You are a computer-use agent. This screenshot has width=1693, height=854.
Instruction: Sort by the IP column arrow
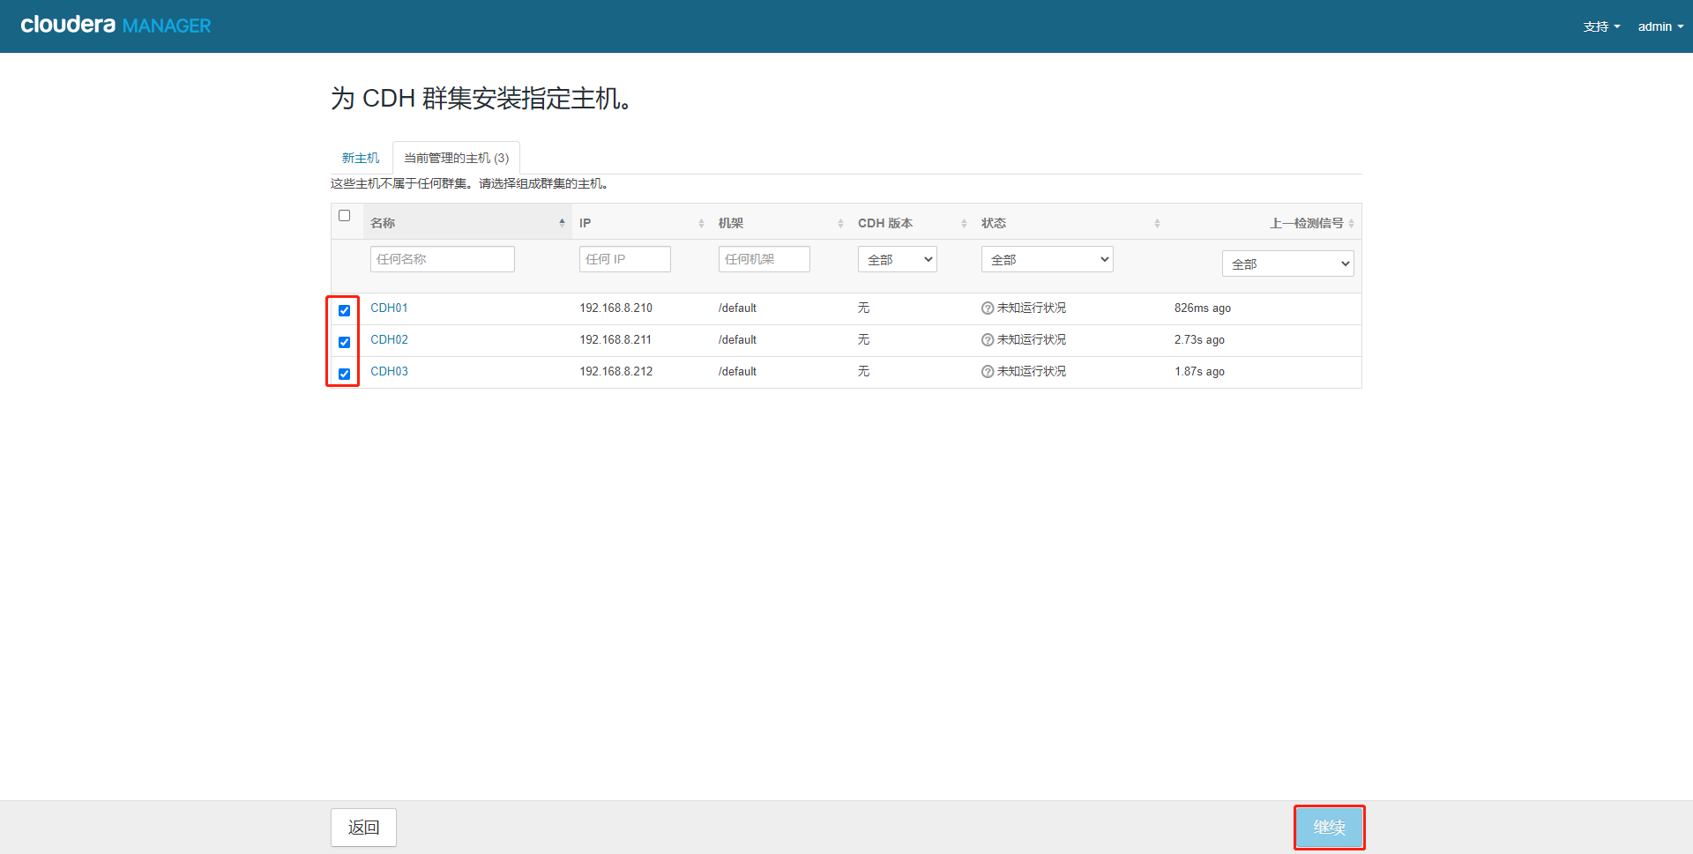coord(701,223)
